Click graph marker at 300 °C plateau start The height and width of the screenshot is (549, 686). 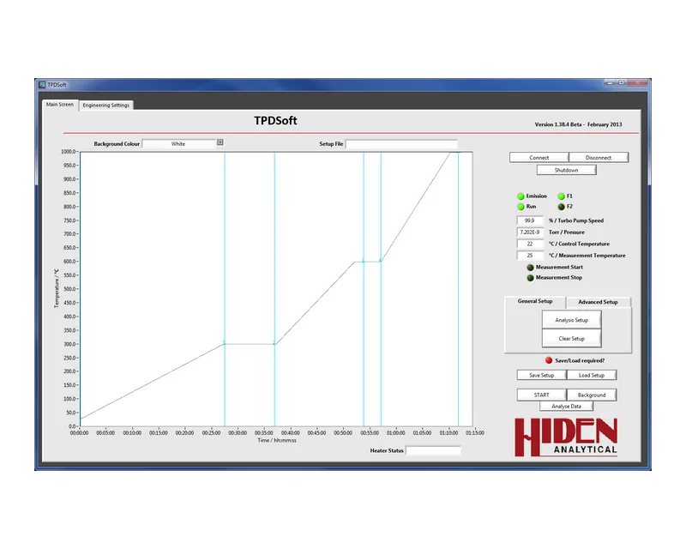(225, 343)
